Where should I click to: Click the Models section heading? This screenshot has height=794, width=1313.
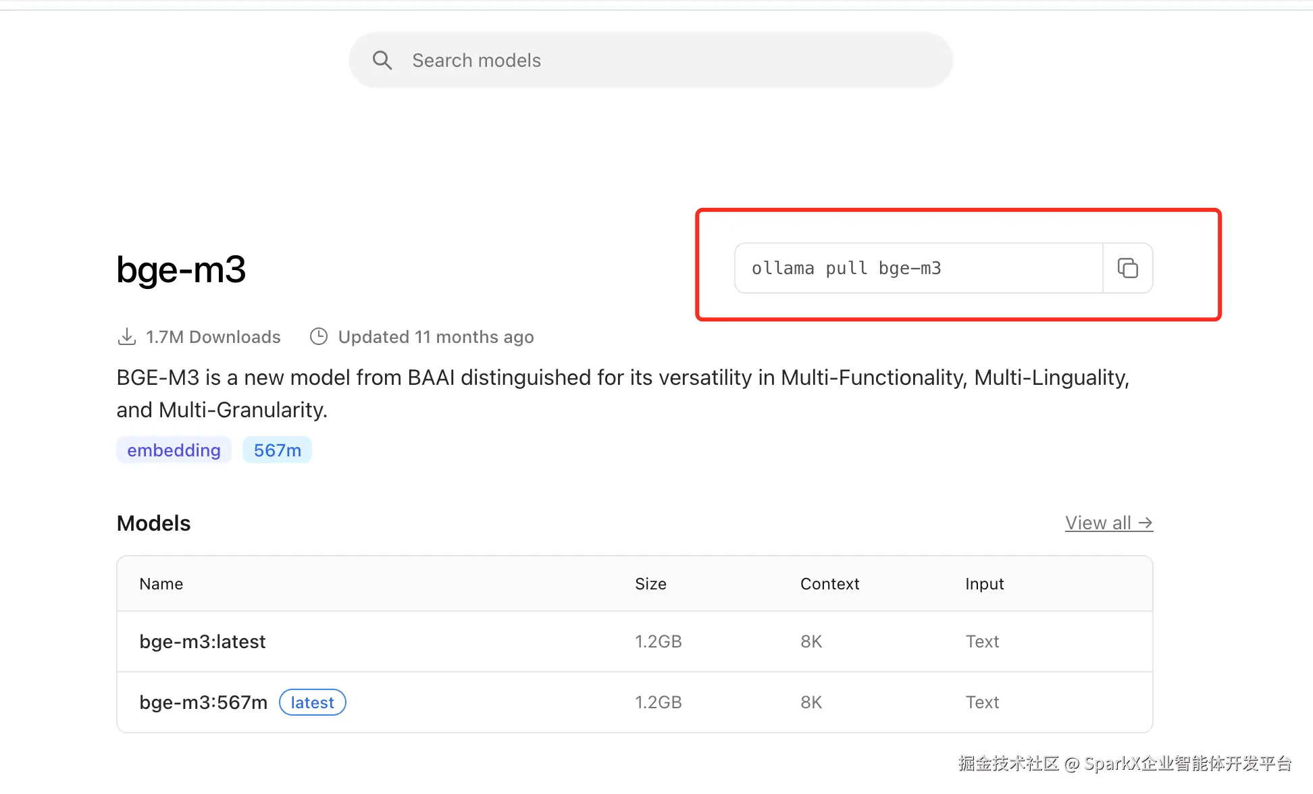[153, 523]
